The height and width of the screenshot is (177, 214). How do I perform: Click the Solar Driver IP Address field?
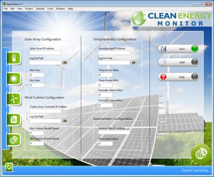(x=45, y=53)
